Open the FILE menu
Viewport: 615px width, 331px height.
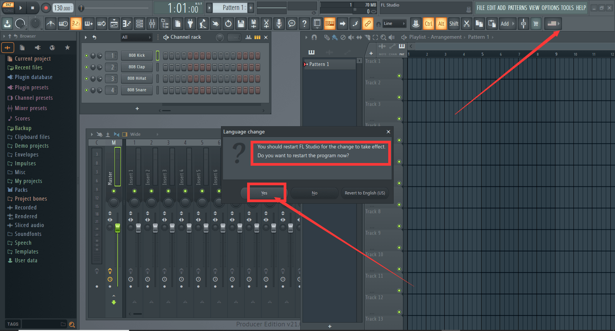[481, 8]
